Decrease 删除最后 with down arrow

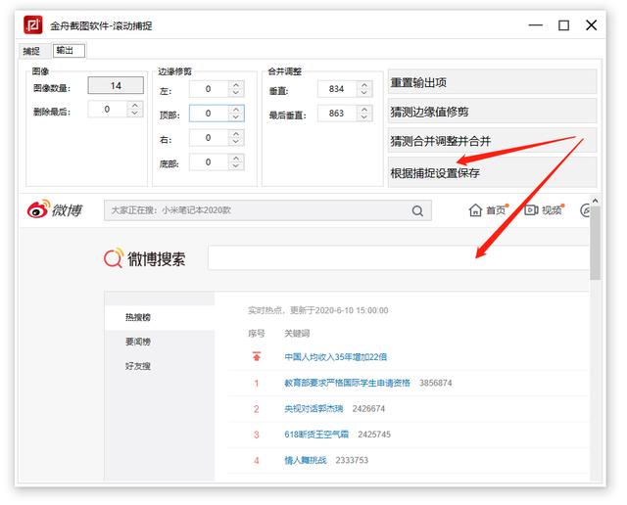[135, 114]
